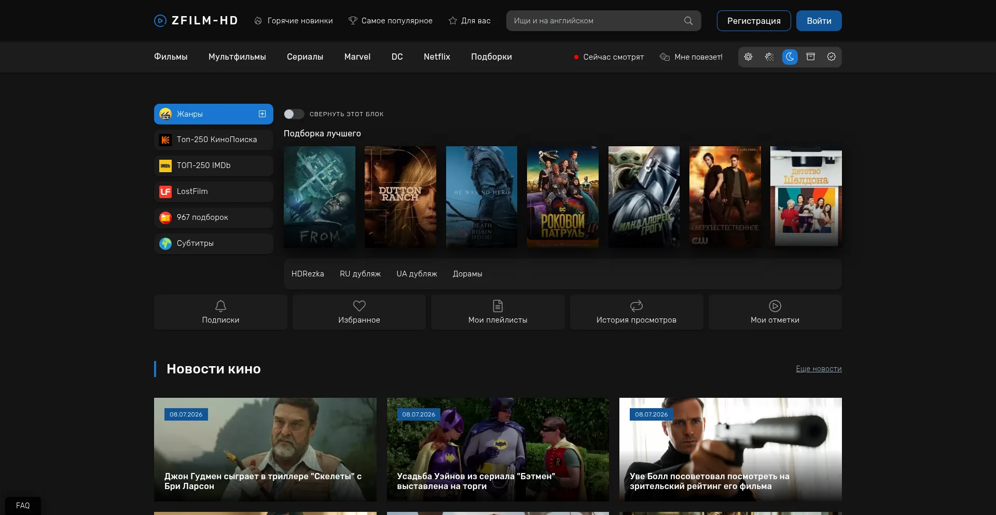Viewport: 996px width, 515px height.
Task: Click the Регистрация button
Action: [x=754, y=21]
